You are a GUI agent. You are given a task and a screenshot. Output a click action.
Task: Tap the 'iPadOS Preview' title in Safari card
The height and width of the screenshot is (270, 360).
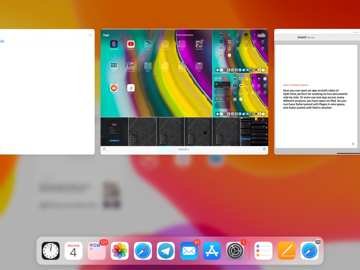(306, 37)
